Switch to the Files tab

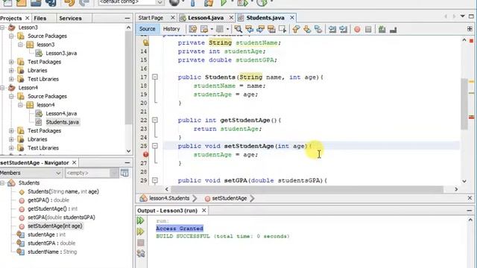click(40, 18)
